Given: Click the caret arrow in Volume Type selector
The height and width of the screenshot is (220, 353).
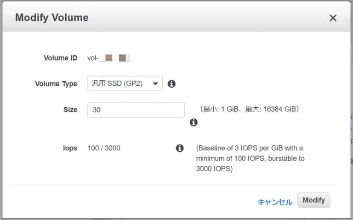Looking at the screenshot, I should tap(155, 84).
